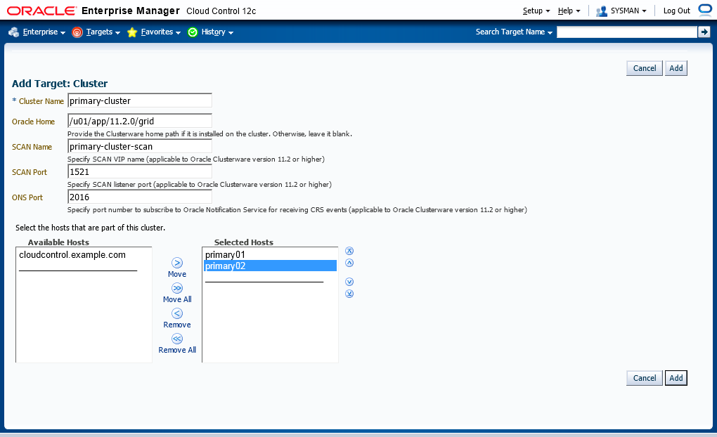Click the ONS Port input field
The width and height of the screenshot is (717, 437).
click(139, 197)
